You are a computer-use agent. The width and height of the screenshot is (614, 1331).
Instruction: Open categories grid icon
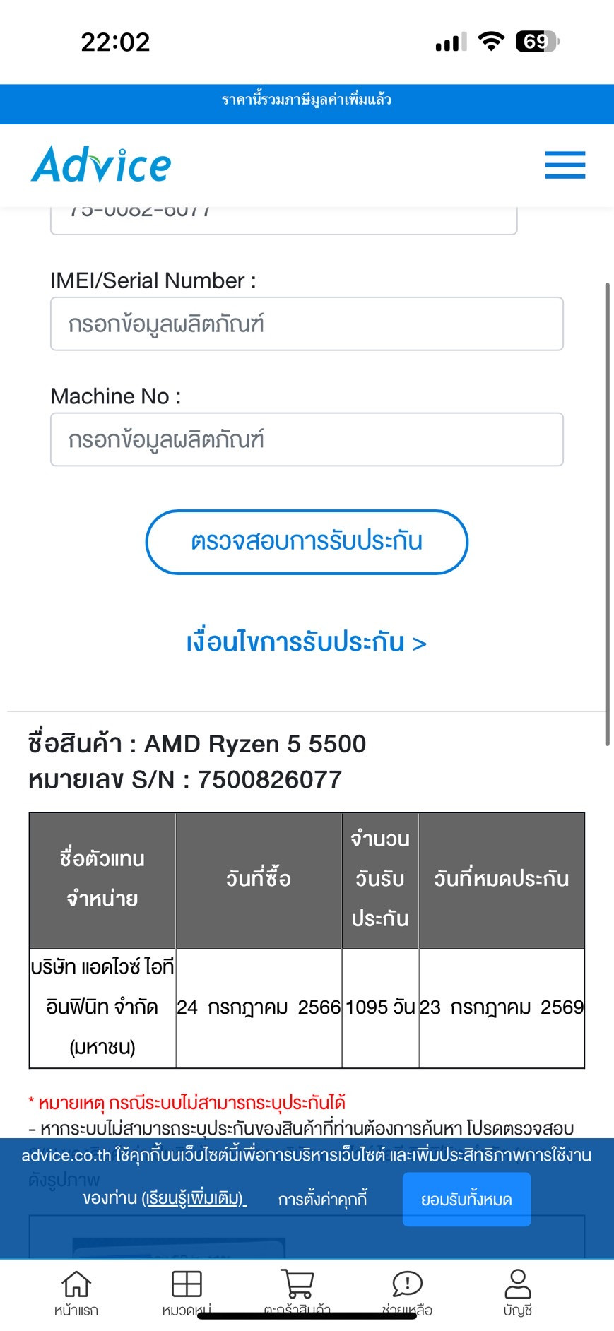pos(187,1284)
